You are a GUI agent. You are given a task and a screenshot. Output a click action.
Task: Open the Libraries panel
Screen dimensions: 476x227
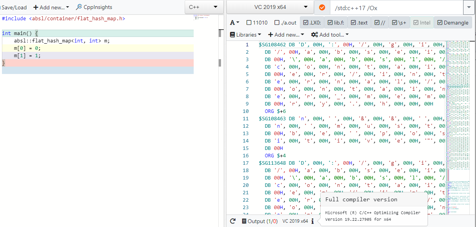pyautogui.click(x=246, y=34)
